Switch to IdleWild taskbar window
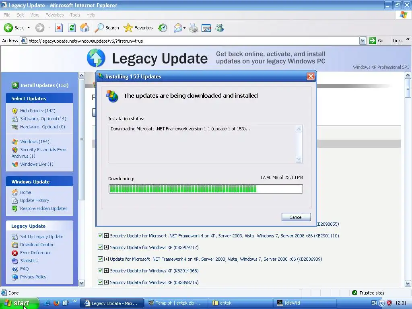Viewport: 412px width, 309px height. [x=305, y=303]
